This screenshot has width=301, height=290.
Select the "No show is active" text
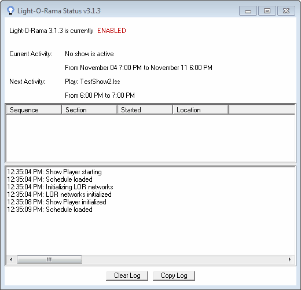point(89,54)
